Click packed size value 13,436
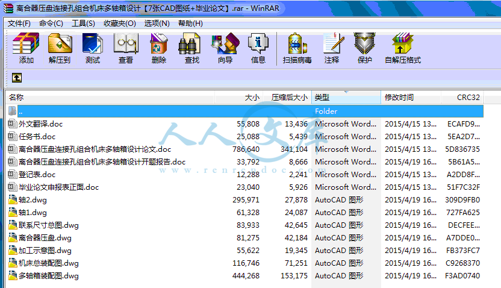The image size is (501, 288). coord(296,124)
